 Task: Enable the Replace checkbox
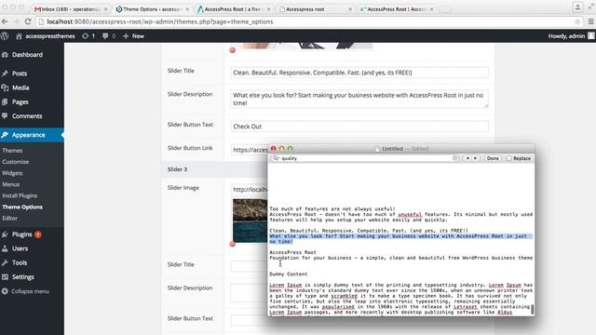(x=509, y=158)
